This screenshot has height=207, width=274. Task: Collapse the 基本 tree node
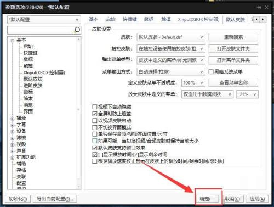pos(13,40)
